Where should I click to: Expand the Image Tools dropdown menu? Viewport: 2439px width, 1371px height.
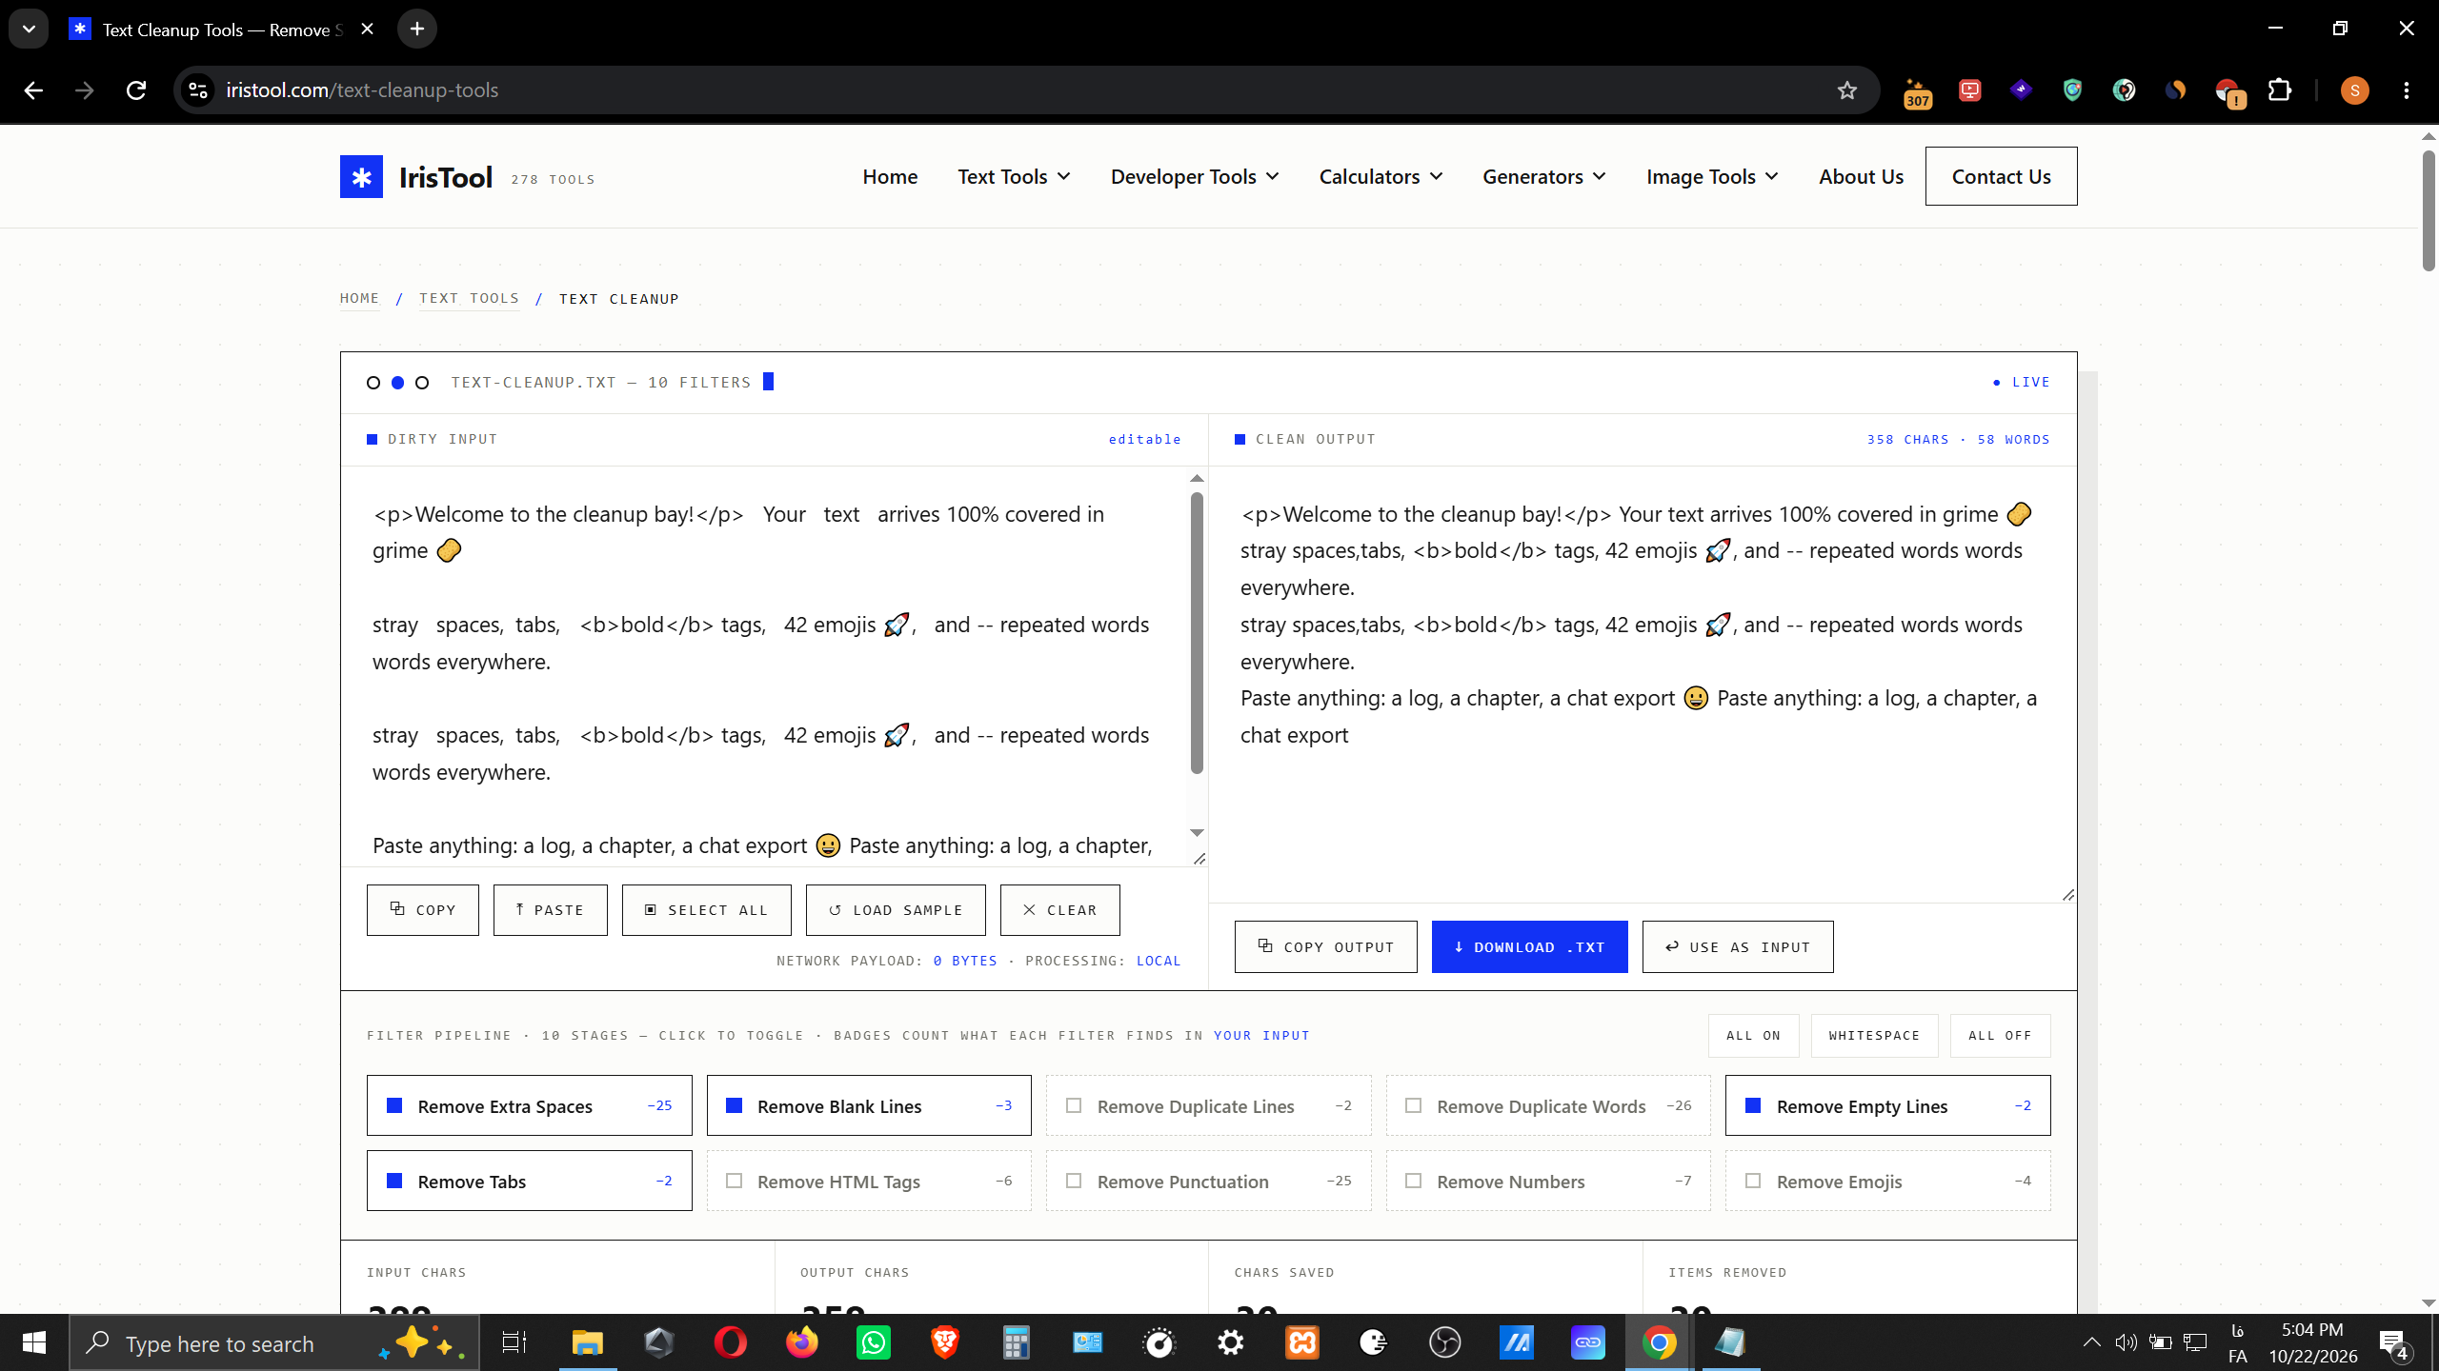point(1712,177)
